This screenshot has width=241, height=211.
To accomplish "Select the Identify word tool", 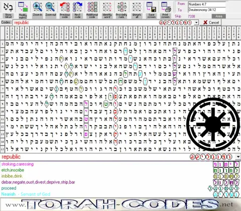I will tap(107, 7).
